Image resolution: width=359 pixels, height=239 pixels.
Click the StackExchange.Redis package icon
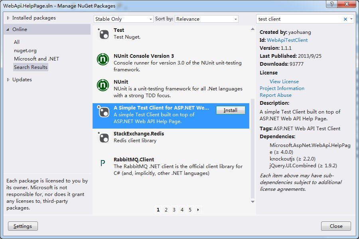click(x=103, y=137)
